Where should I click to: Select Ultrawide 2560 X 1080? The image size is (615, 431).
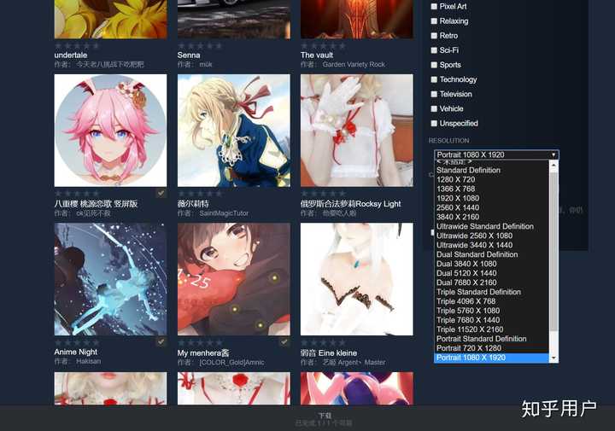pos(491,236)
